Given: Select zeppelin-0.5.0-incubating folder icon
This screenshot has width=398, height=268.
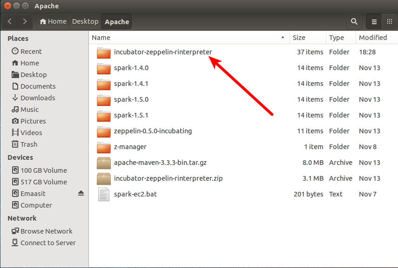Looking at the screenshot, I should tap(103, 131).
